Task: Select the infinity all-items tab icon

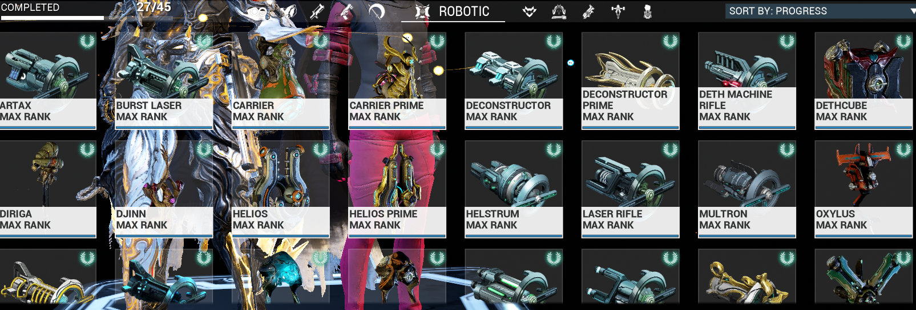Action: [258, 11]
